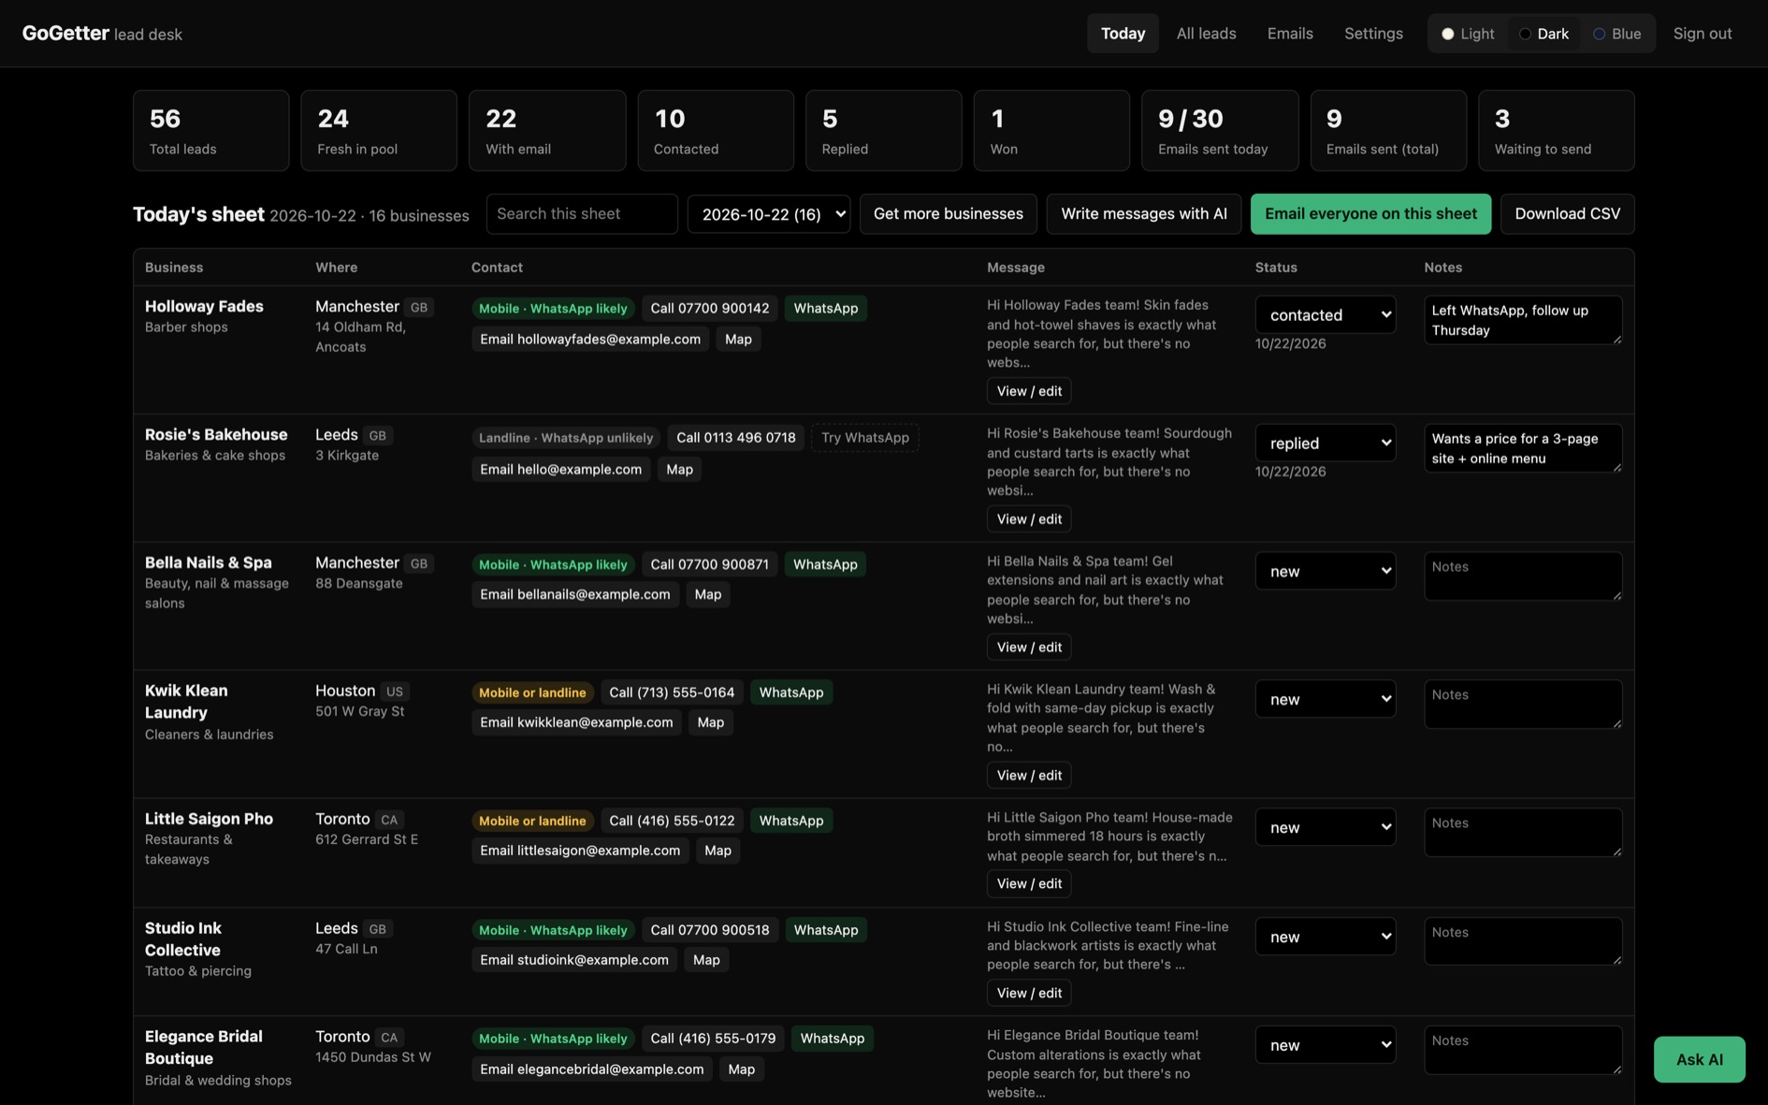Viewport: 1768px width, 1105px height.
Task: Open Map for Holloway Fades
Action: [738, 340]
